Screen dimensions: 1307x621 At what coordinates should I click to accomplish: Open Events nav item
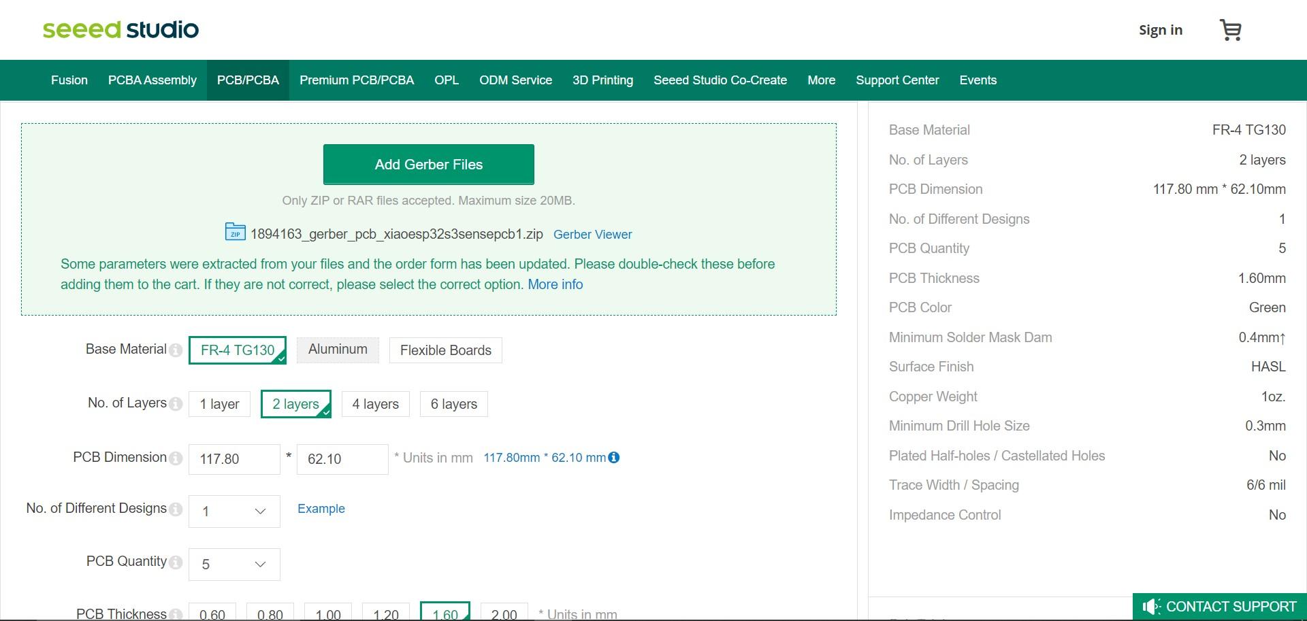pyautogui.click(x=978, y=80)
